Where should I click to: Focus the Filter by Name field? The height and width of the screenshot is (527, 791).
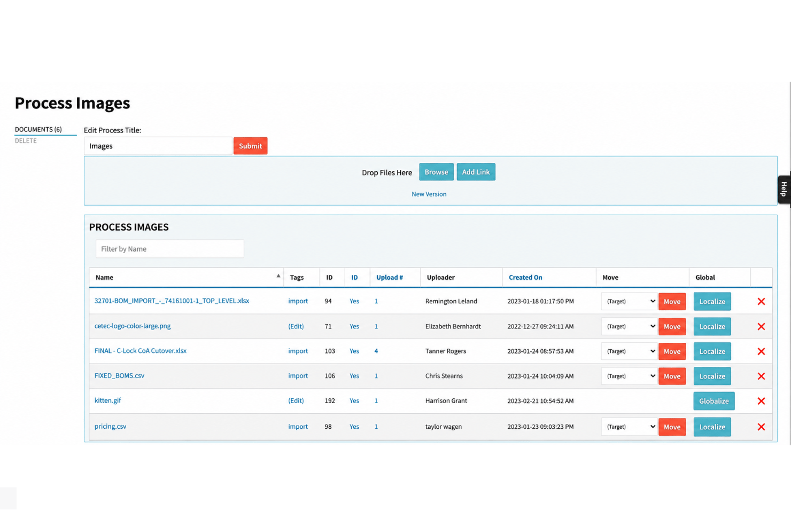click(x=170, y=249)
